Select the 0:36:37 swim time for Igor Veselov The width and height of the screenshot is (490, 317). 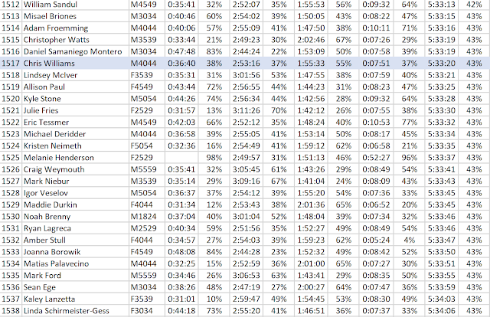tap(181, 193)
